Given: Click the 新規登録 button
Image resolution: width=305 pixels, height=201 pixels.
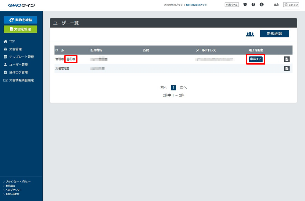Looking at the screenshot, I should pos(274,33).
